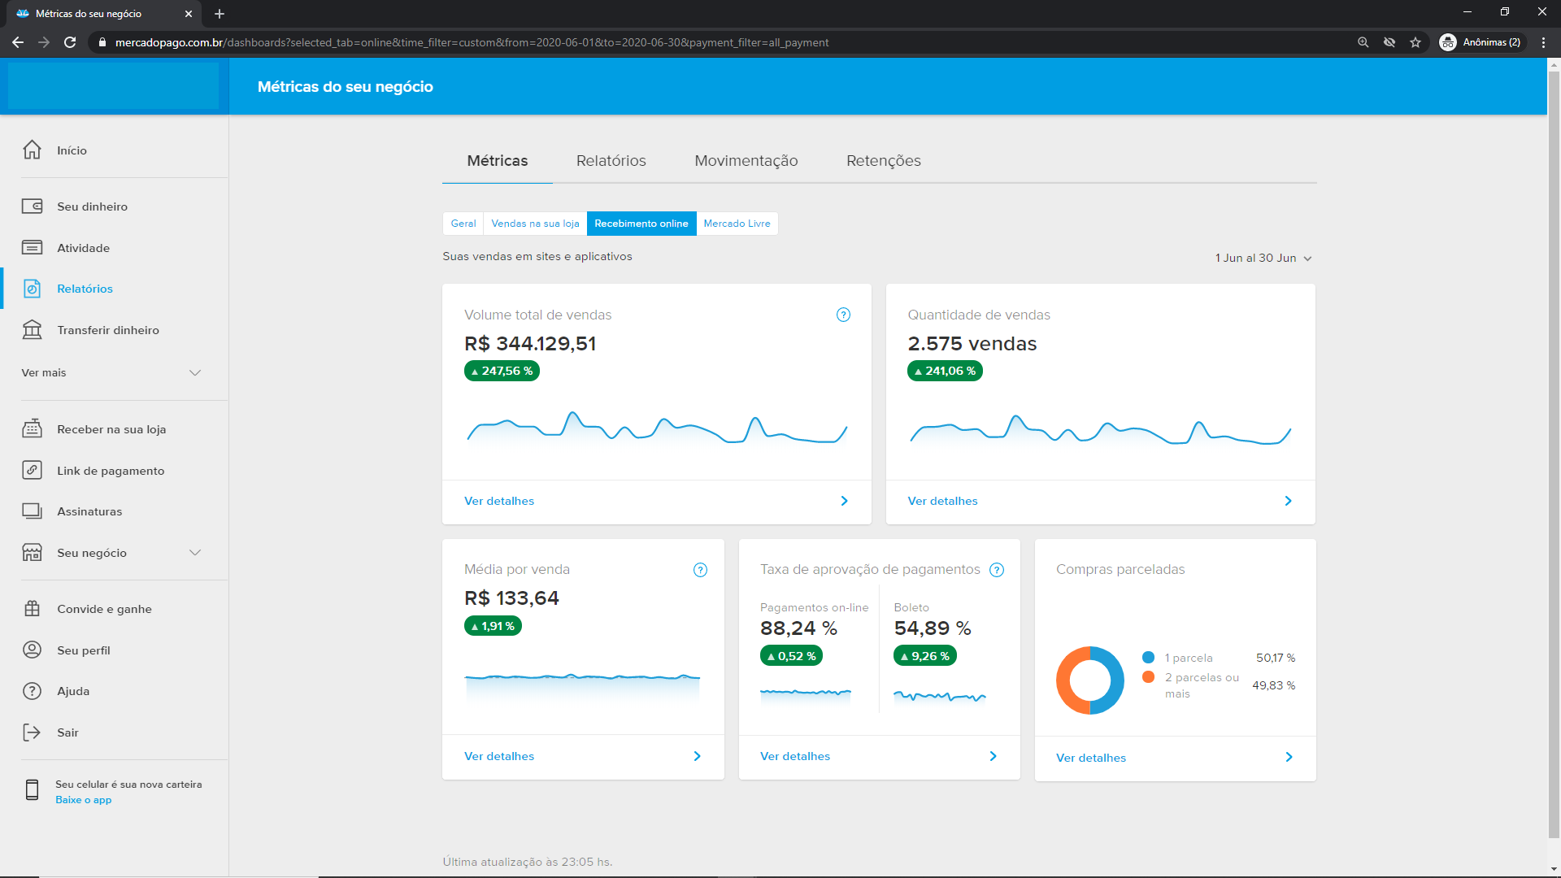Click the phone icon beside Baixe o app

tap(32, 789)
